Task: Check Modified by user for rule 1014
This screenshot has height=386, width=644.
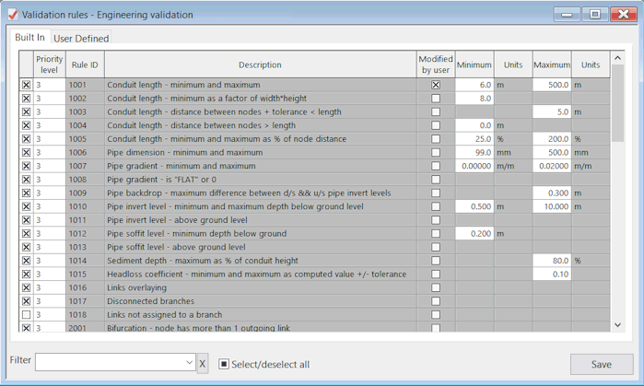Action: (436, 261)
